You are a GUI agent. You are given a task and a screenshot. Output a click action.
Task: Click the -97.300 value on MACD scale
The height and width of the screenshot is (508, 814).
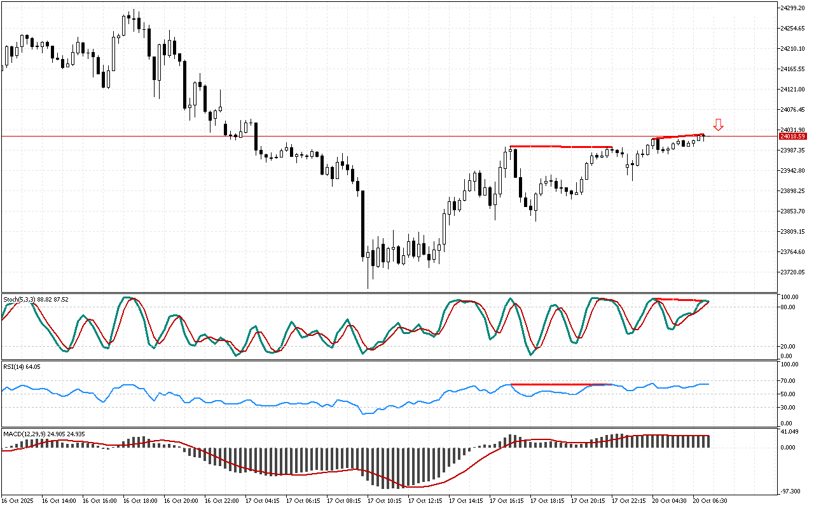click(790, 491)
